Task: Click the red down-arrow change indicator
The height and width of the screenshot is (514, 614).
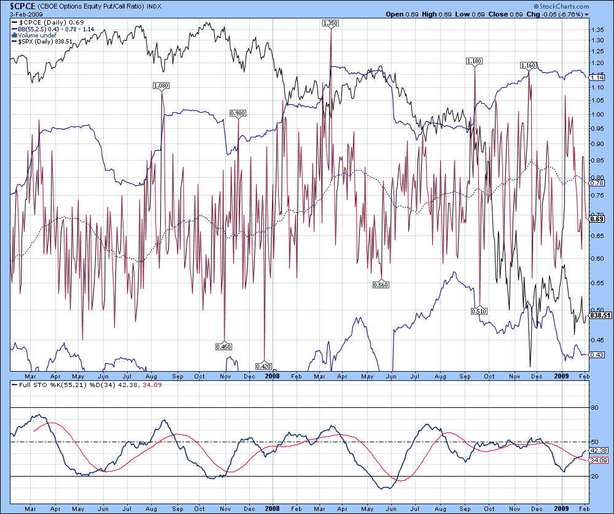Action: coord(586,15)
